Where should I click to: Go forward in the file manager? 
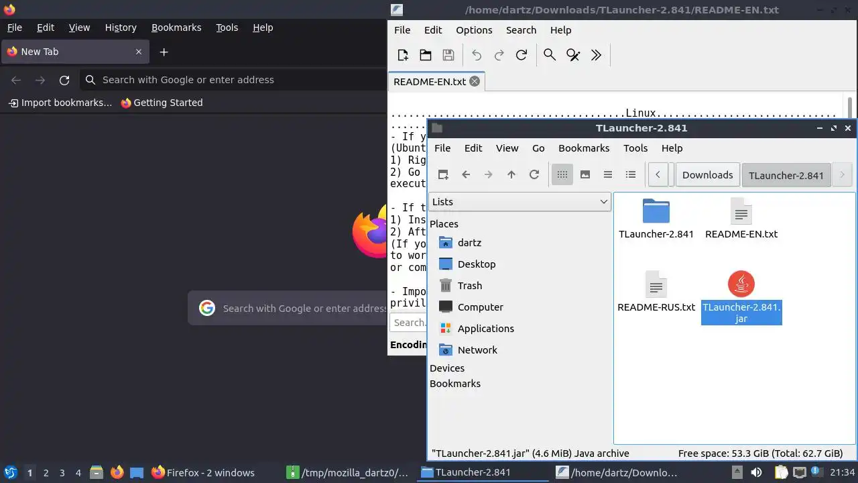[x=489, y=174]
